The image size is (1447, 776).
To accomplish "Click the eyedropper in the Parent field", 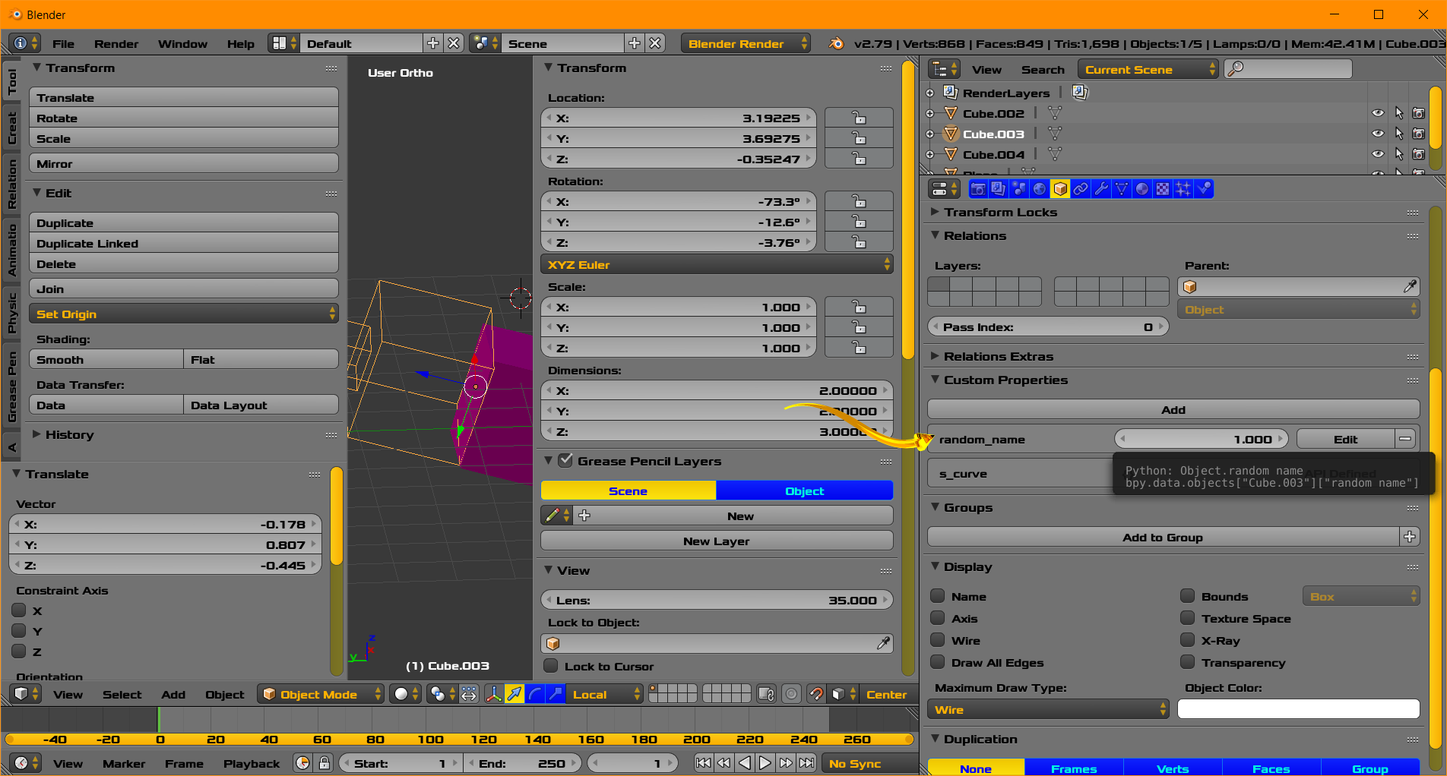I will pyautogui.click(x=1410, y=287).
